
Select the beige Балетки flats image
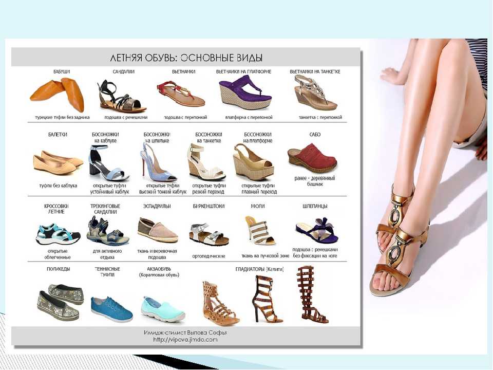click(x=58, y=163)
